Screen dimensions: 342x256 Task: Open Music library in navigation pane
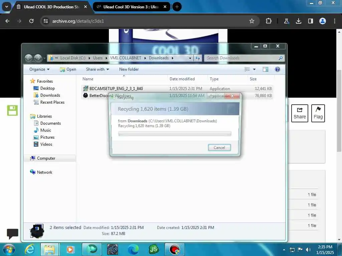pyautogui.click(x=45, y=130)
